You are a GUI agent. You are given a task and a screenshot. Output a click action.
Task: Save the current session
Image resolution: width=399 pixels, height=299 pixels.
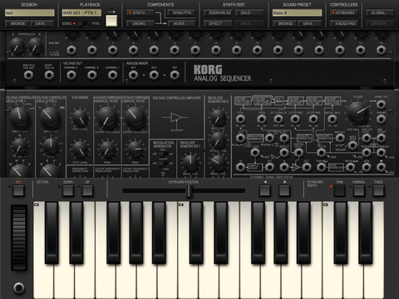pos(42,23)
